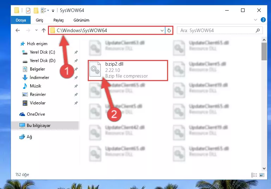Viewport: 271px width, 189px height.
Task: Close the SysWOW64 window
Action: point(259,10)
